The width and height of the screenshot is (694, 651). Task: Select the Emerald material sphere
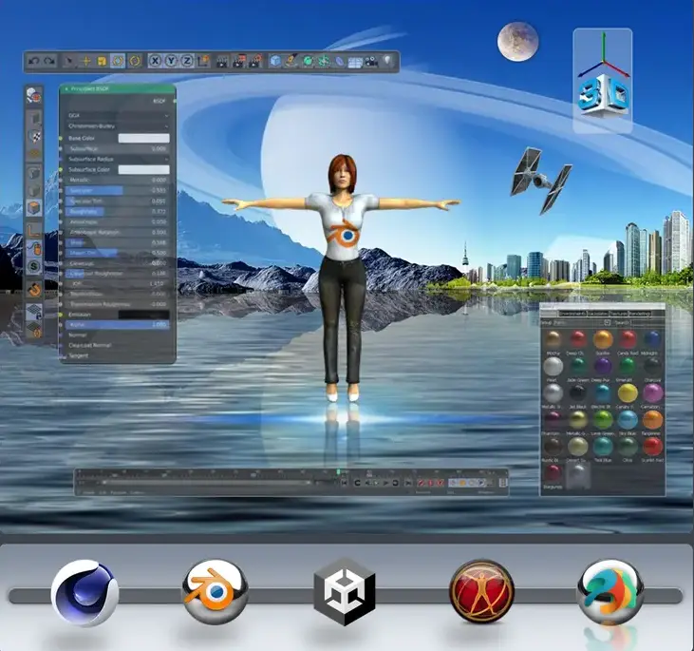[628, 367]
